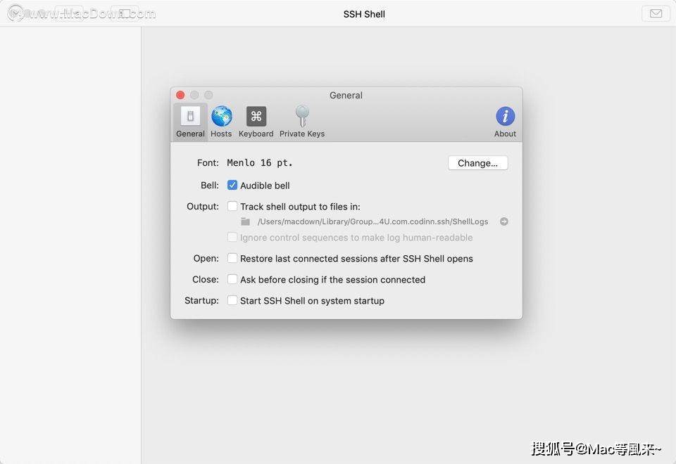Select the General tab label
676x464 pixels.
tap(190, 134)
